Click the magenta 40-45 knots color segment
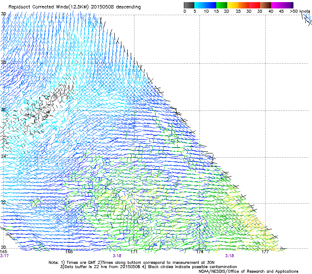The image size is (312, 274). pos(277,5)
